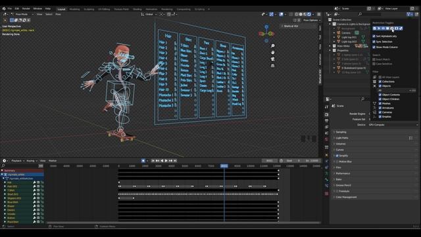Jump to the start frame

click(153, 161)
